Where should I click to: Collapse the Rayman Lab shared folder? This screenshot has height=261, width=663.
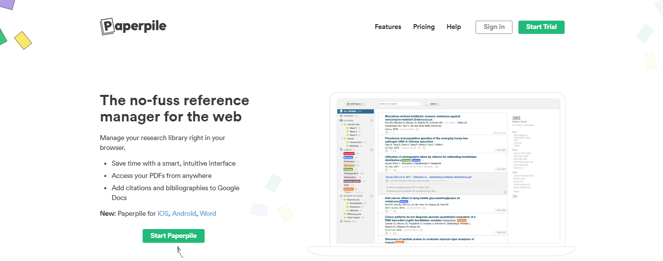(342, 200)
